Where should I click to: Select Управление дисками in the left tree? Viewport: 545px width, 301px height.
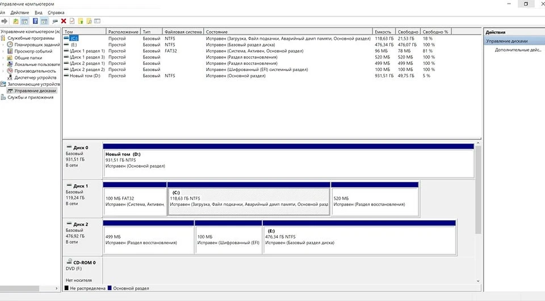pyautogui.click(x=35, y=90)
